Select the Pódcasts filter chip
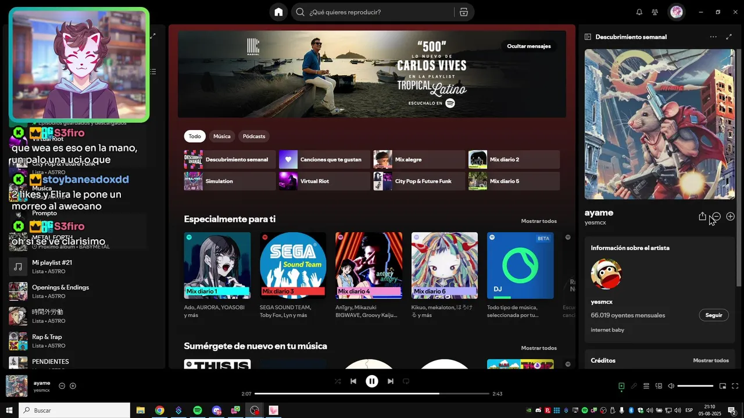 (254, 136)
